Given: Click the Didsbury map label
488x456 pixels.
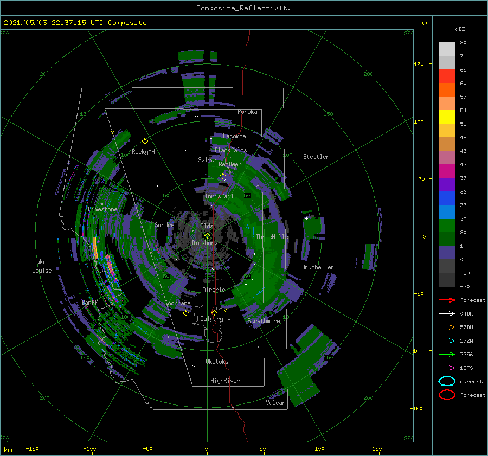Looking at the screenshot, I should coord(204,243).
